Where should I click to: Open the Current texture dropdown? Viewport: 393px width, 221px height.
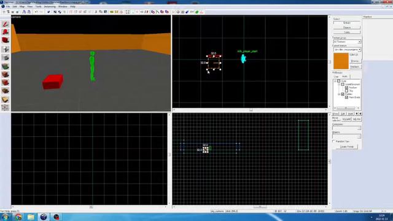pyautogui.click(x=347, y=50)
